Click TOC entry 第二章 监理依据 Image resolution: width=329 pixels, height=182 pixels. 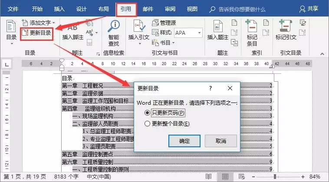pyautogui.click(x=167, y=93)
